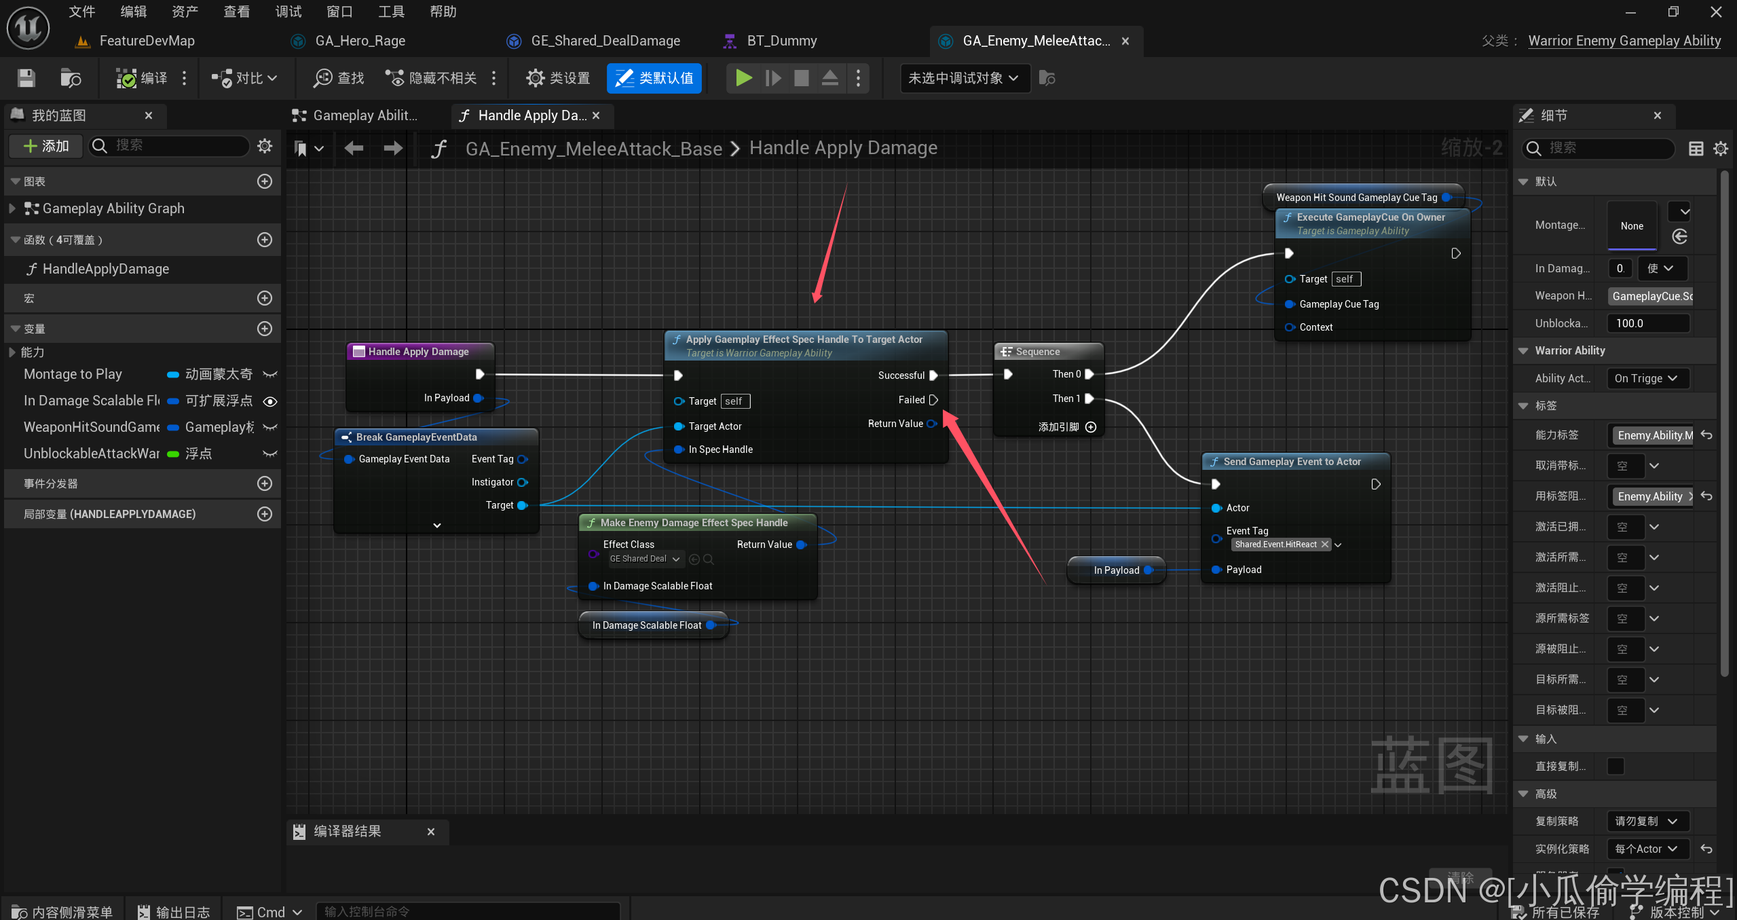Open replication policy 请勿复制 dropdown

click(x=1647, y=821)
